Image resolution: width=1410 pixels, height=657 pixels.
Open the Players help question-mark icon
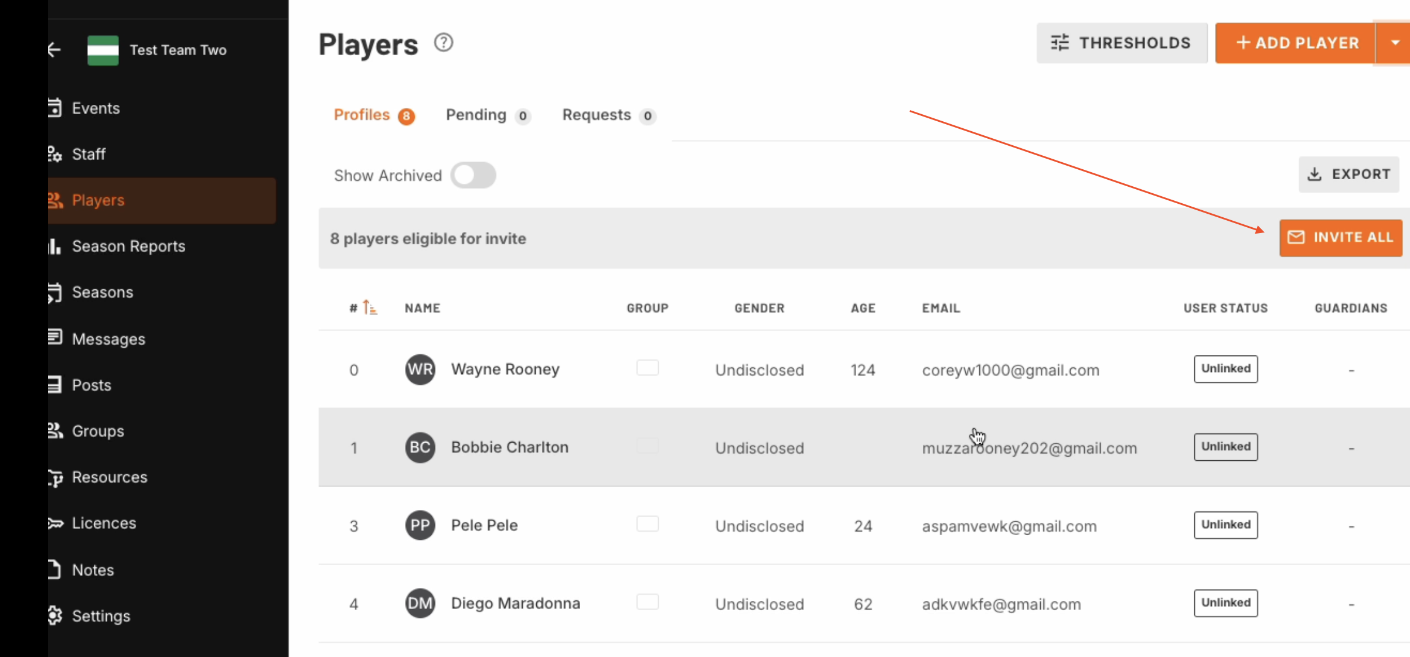click(443, 43)
